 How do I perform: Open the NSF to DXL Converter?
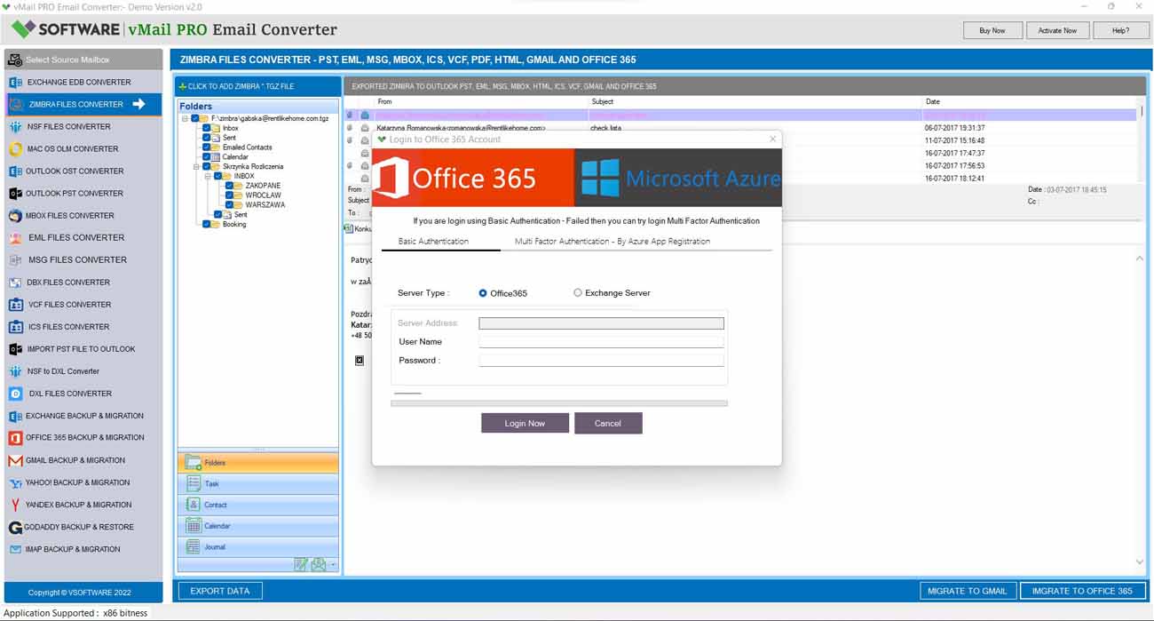pos(83,370)
